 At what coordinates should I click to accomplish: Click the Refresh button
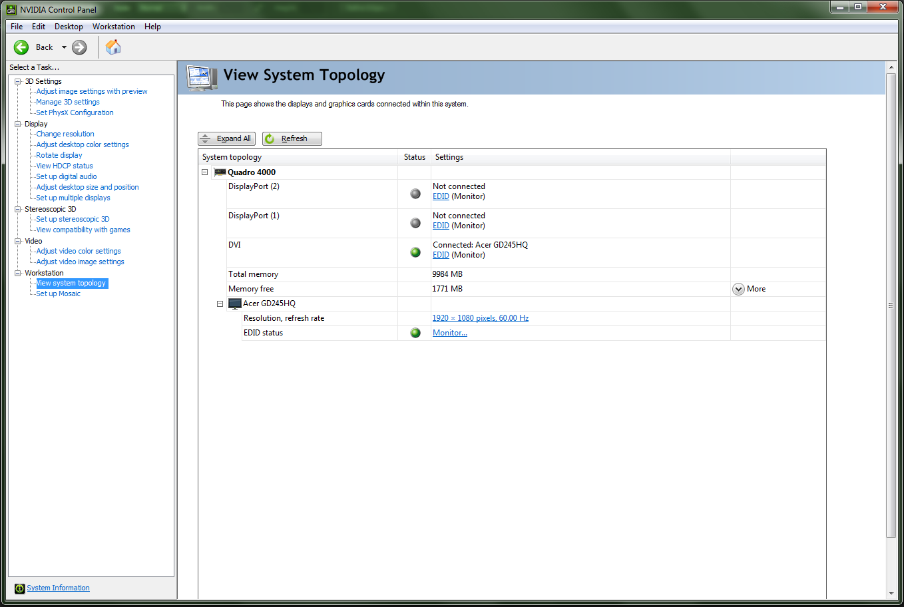[292, 138]
